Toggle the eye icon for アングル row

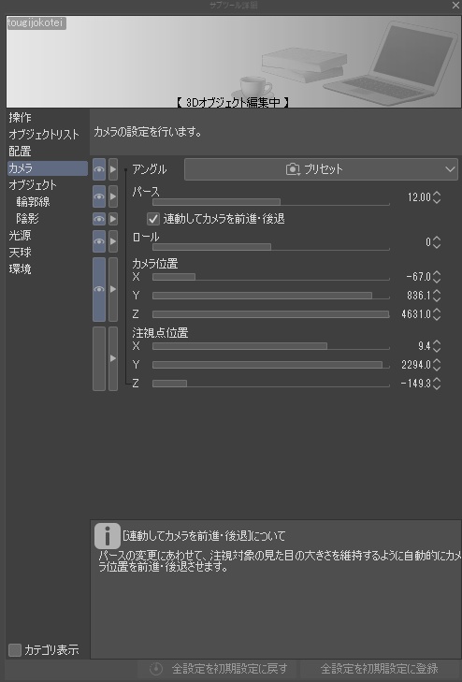(x=99, y=169)
